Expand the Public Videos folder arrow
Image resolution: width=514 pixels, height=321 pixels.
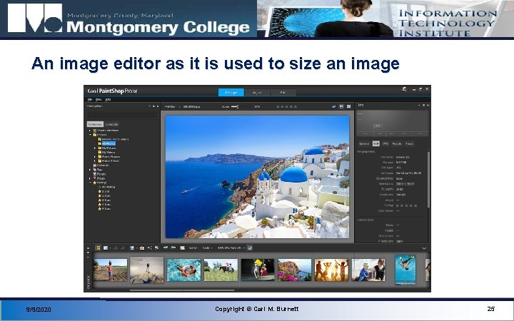click(x=95, y=160)
